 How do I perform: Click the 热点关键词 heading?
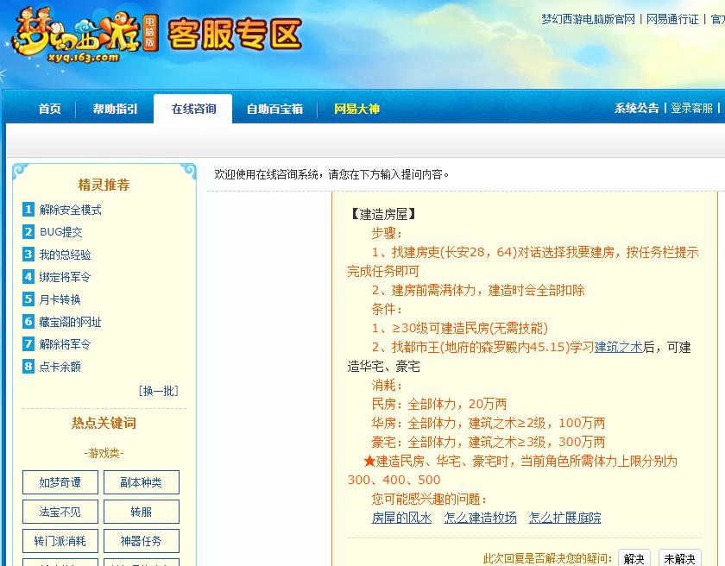click(104, 423)
